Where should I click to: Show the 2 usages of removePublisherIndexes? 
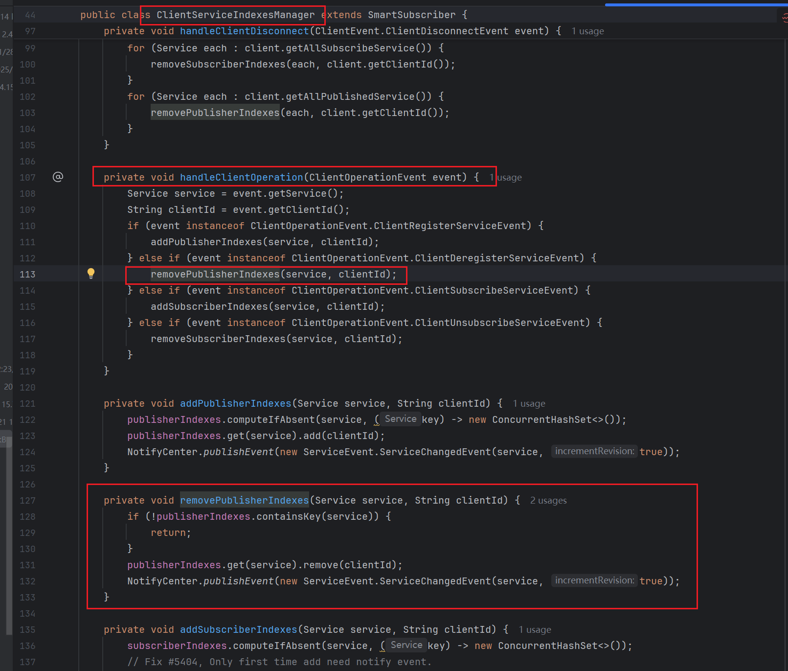[548, 501]
